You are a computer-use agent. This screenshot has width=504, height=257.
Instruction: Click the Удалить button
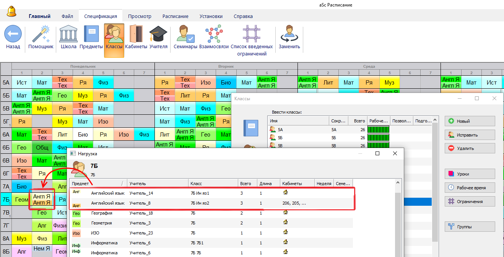coord(470,148)
